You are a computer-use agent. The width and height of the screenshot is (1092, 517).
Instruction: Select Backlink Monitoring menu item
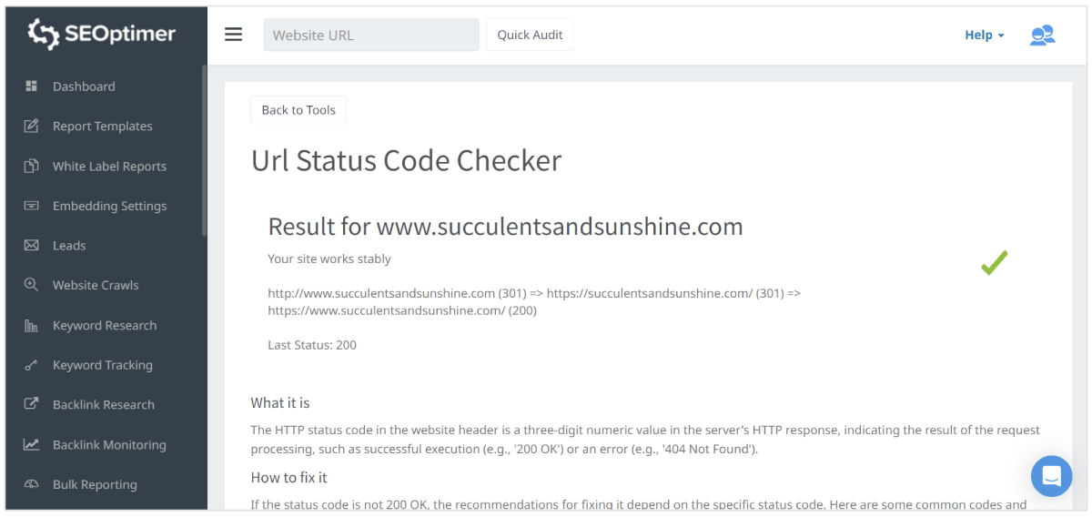[109, 445]
